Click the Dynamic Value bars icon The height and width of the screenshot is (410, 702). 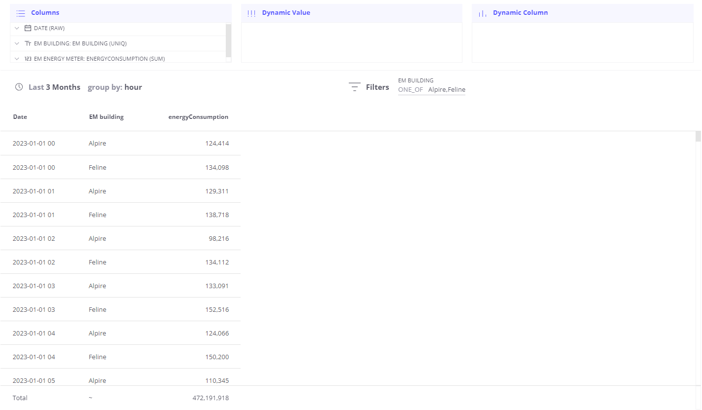tap(251, 13)
